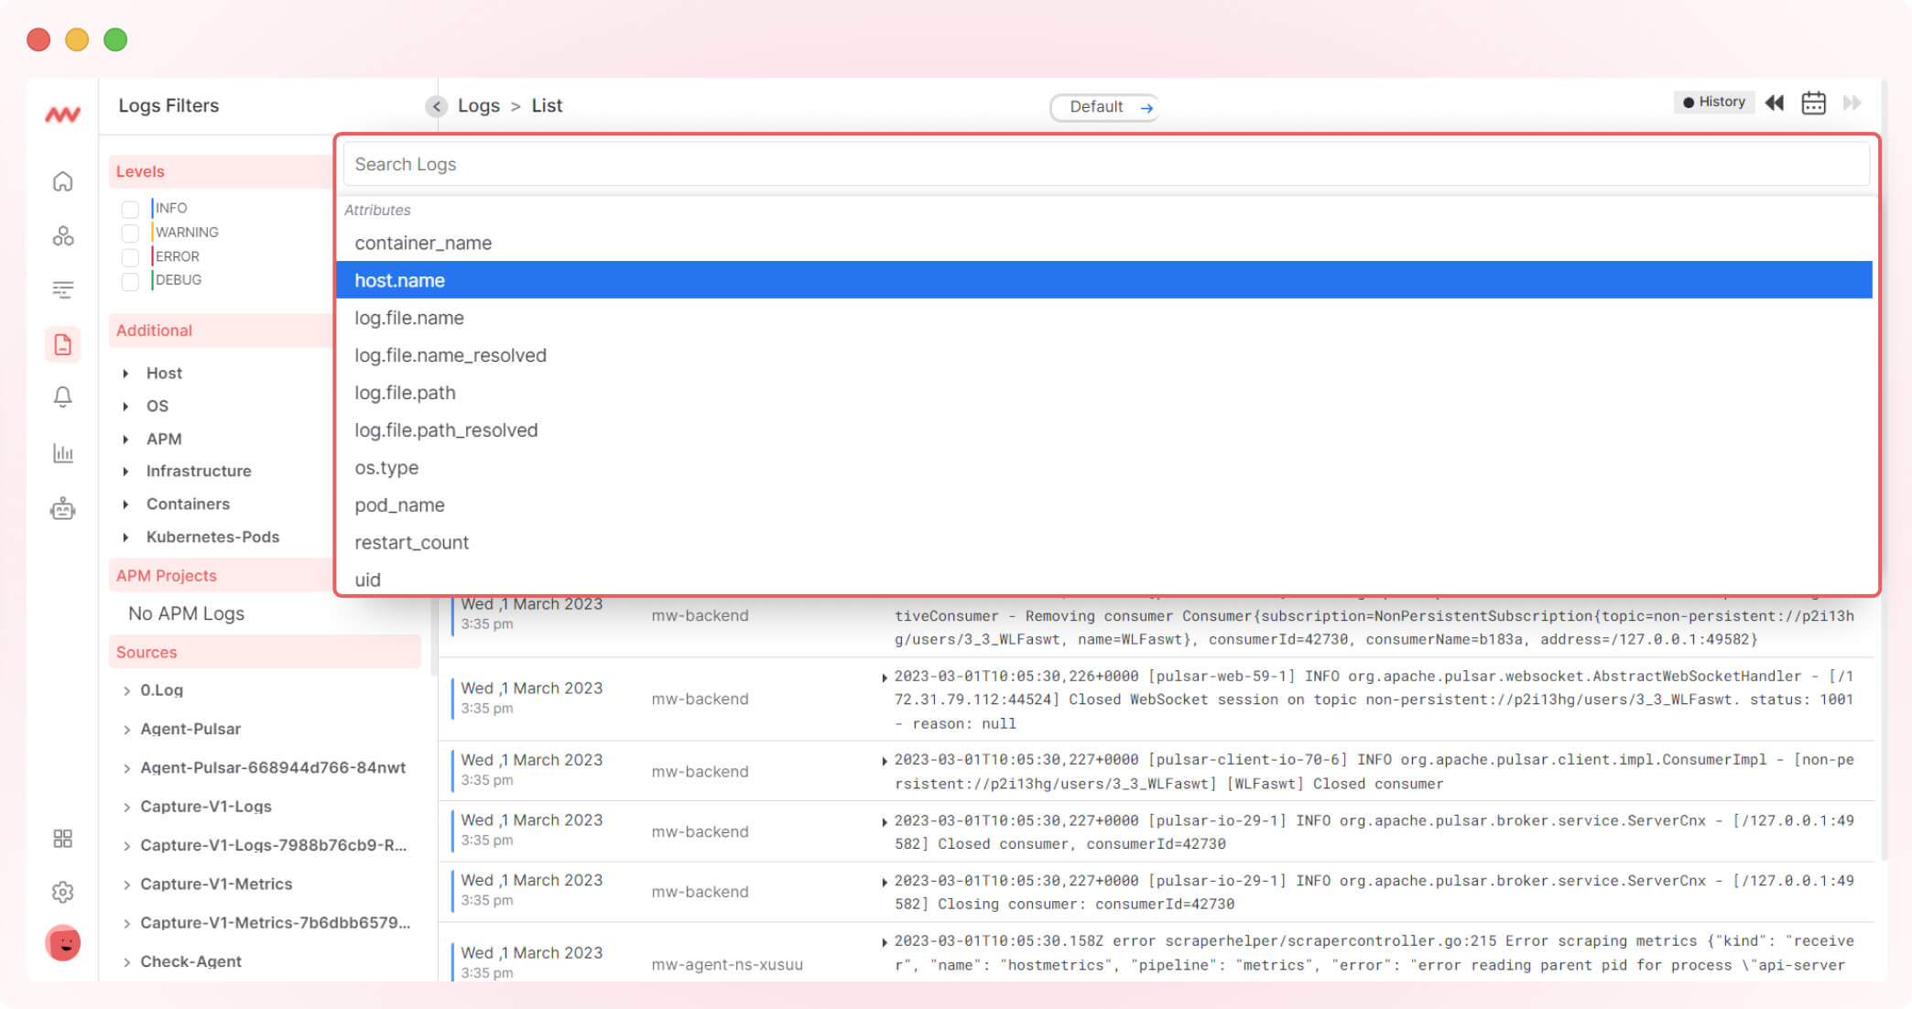Click the Search Logs input field
Screen dimensions: 1912x1009
coord(1106,164)
